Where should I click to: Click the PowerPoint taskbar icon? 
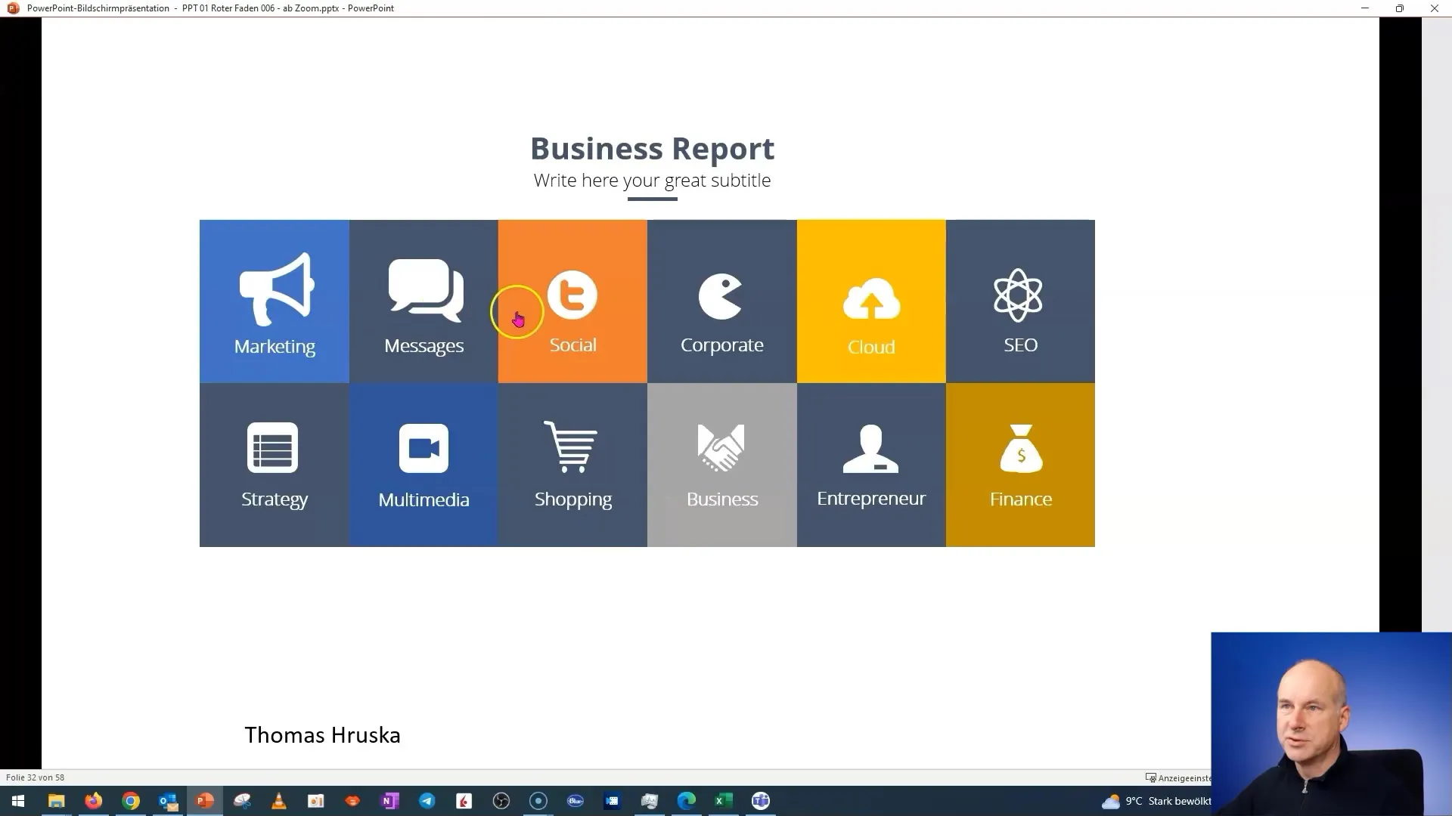204,800
